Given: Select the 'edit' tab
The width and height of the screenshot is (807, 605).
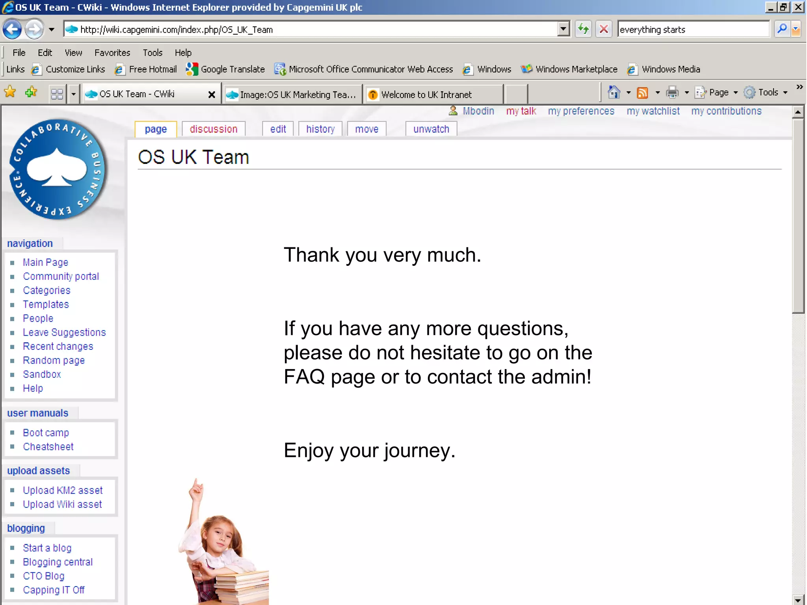Looking at the screenshot, I should pyautogui.click(x=278, y=129).
